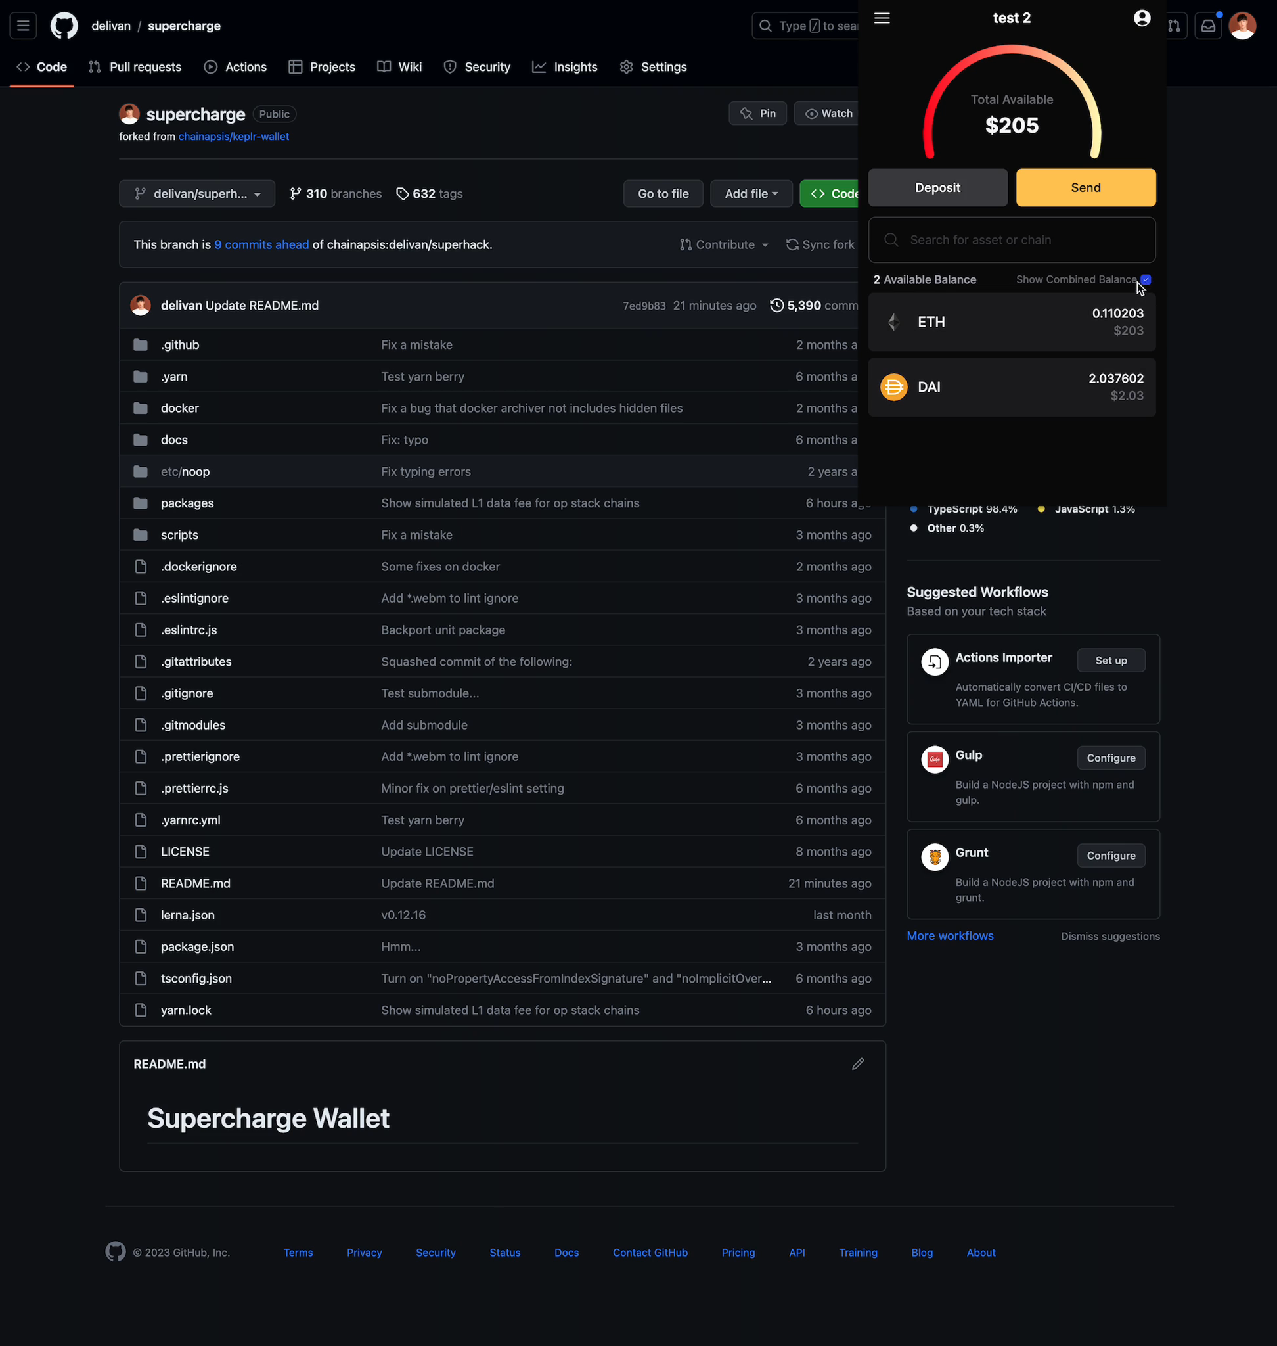Click Dismiss suggestions
This screenshot has width=1277, height=1346.
tap(1110, 937)
